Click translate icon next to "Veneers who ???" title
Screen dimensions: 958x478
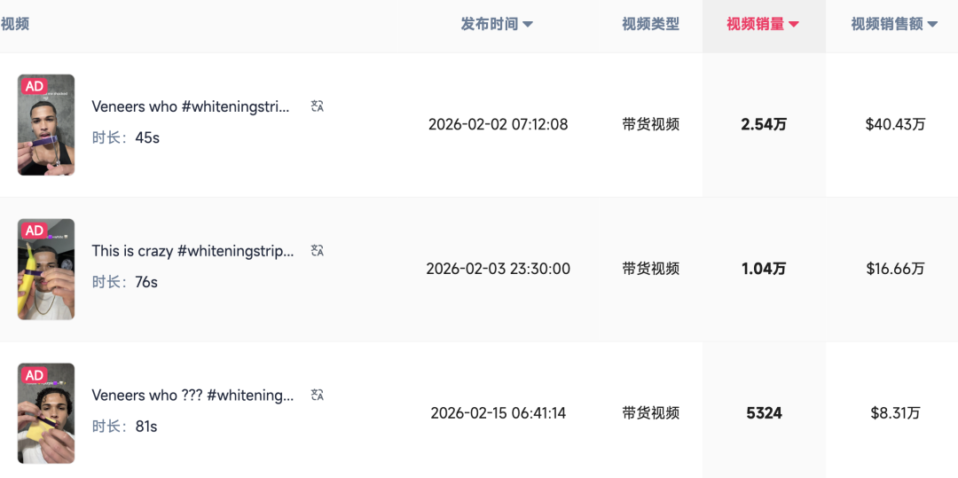(x=317, y=396)
